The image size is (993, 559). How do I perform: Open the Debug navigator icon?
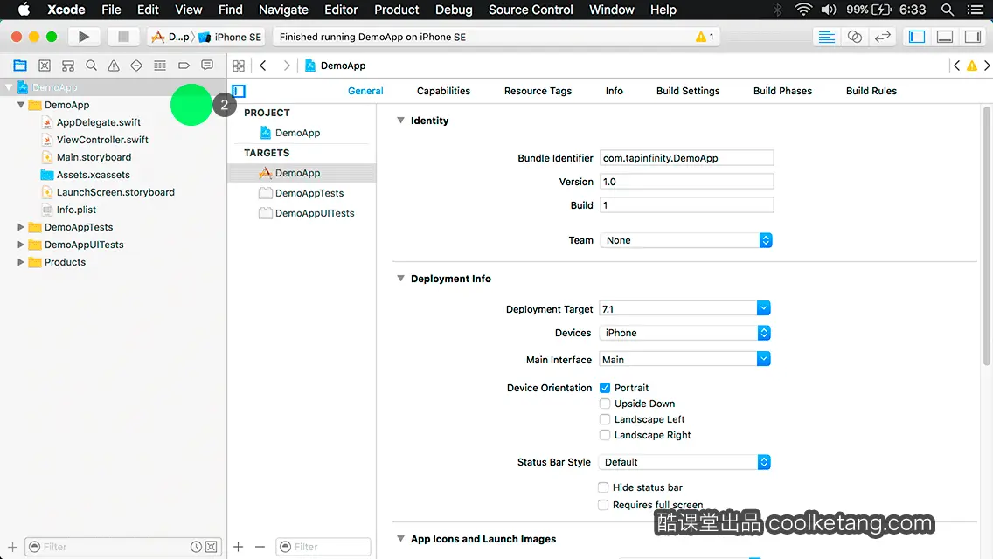click(160, 66)
